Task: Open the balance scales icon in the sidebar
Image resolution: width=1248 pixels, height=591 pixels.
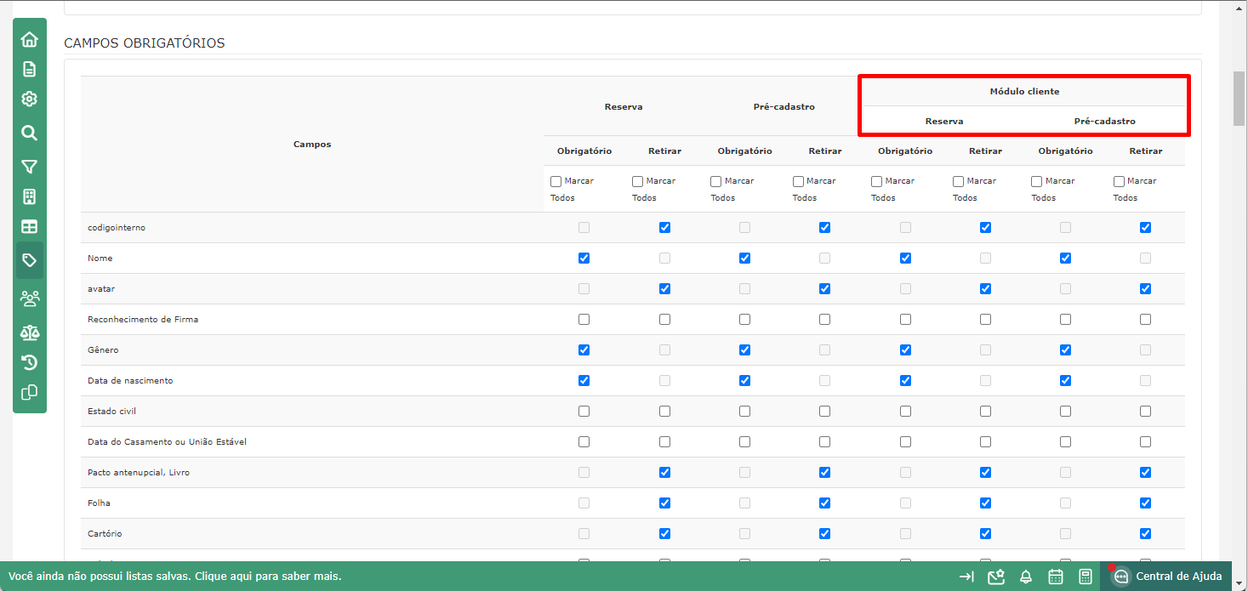Action: [30, 332]
